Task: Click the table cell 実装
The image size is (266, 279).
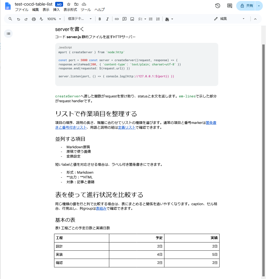Action: click(x=82, y=255)
